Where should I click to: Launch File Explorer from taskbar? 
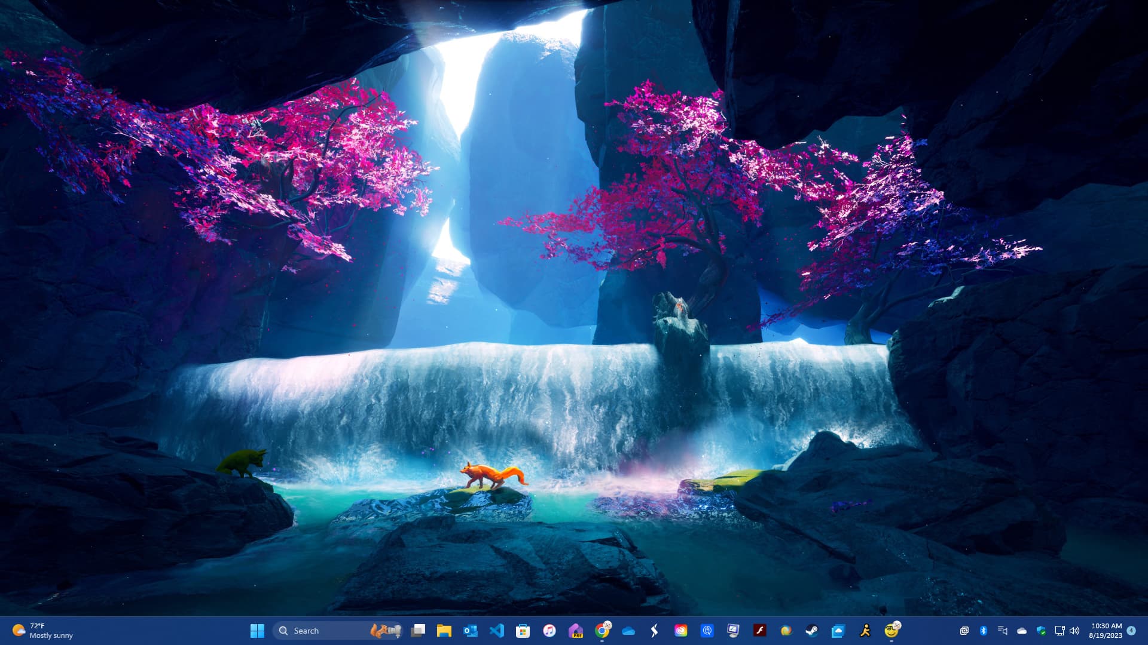(x=444, y=631)
